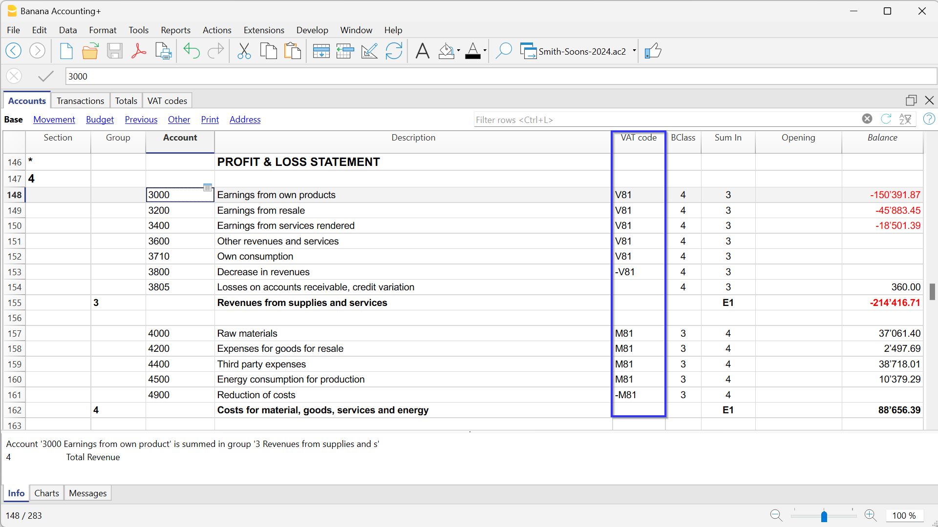Click the Paste clipboard icon
The width and height of the screenshot is (938, 527).
[292, 51]
